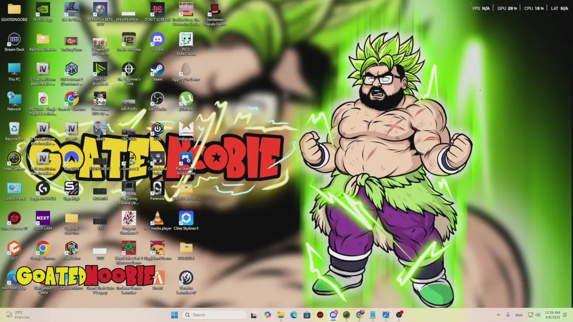Switch to Chrome on the taskbar
Screen dimensions: 573x322
[359, 315]
